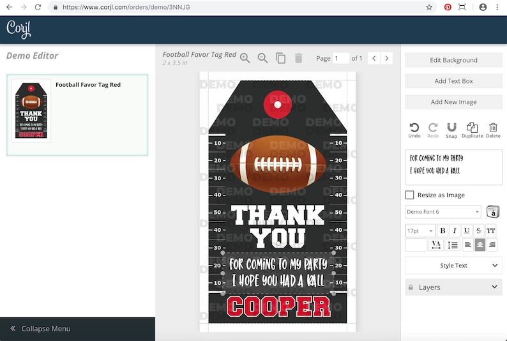Delete page with the trash icon beside Page
Image resolution: width=507 pixels, height=341 pixels.
[x=298, y=58]
